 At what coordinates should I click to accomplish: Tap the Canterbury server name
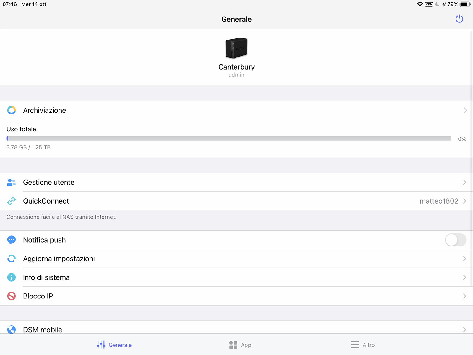point(237,67)
